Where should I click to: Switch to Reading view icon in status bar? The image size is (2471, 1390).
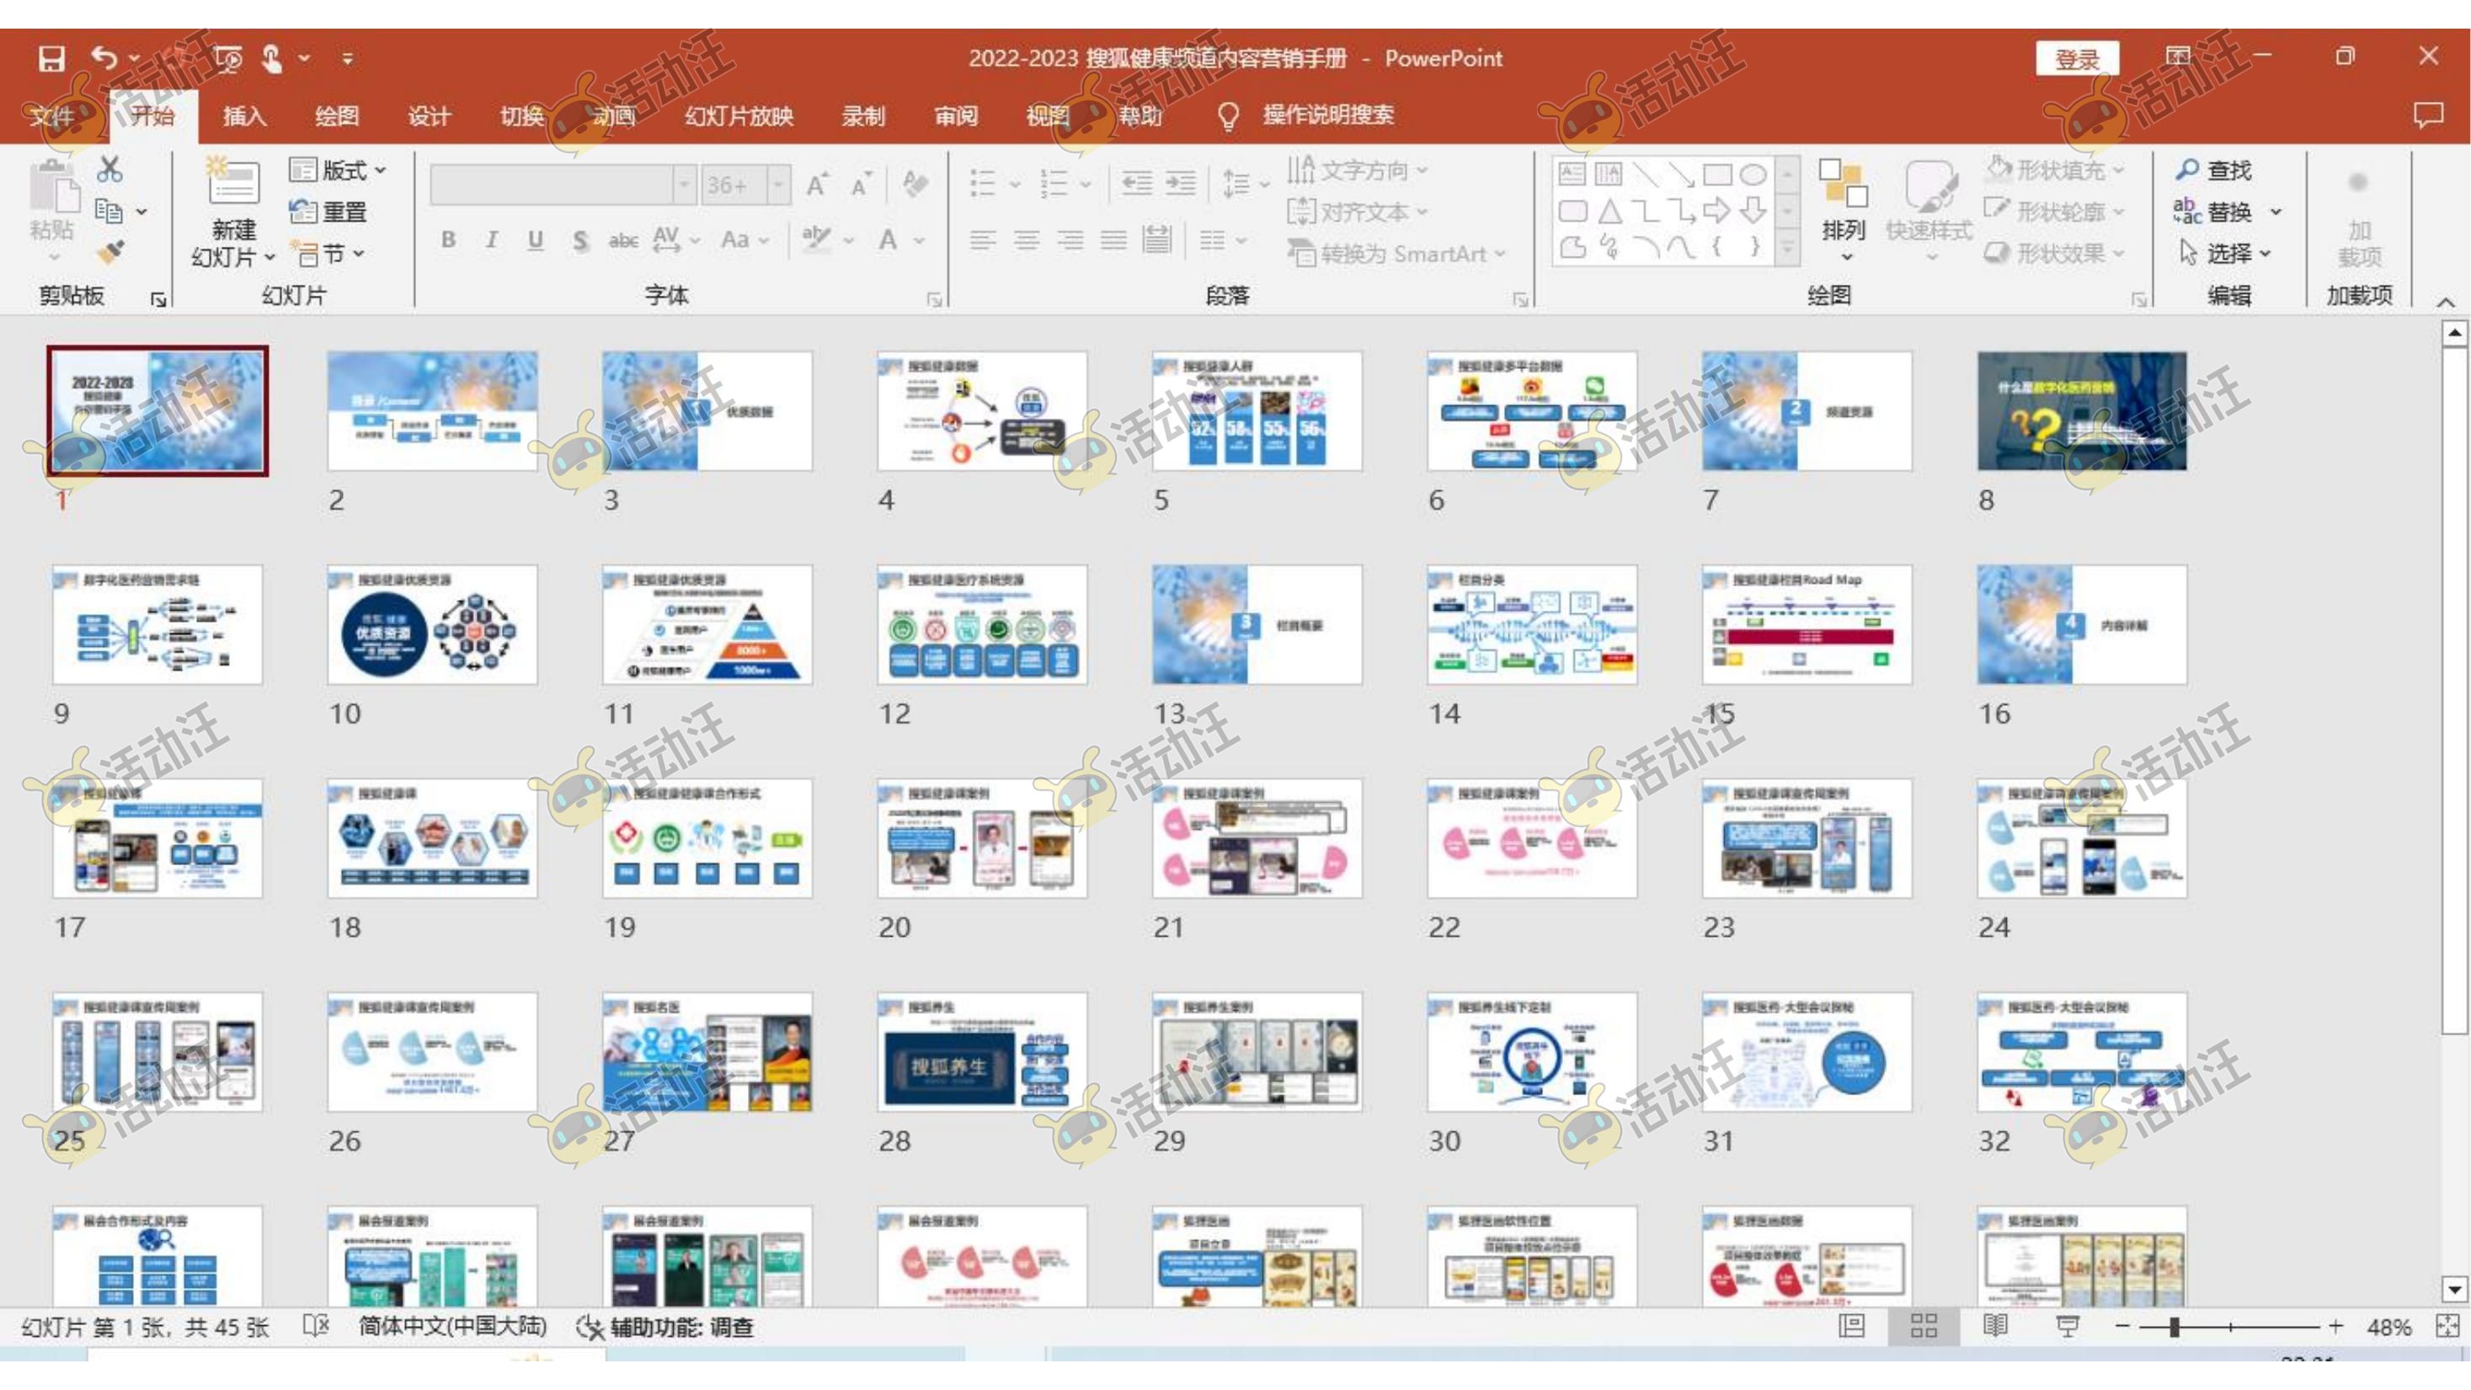1995,1327
